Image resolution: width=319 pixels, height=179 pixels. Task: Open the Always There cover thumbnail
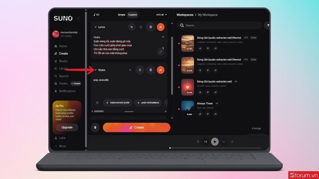click(188, 109)
